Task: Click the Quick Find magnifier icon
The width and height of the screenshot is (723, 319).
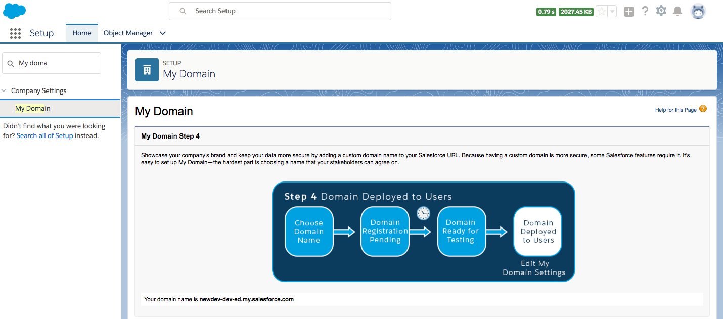Action: [x=11, y=64]
